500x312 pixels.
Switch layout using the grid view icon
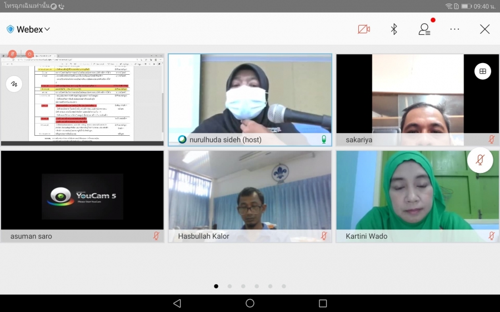click(x=482, y=71)
